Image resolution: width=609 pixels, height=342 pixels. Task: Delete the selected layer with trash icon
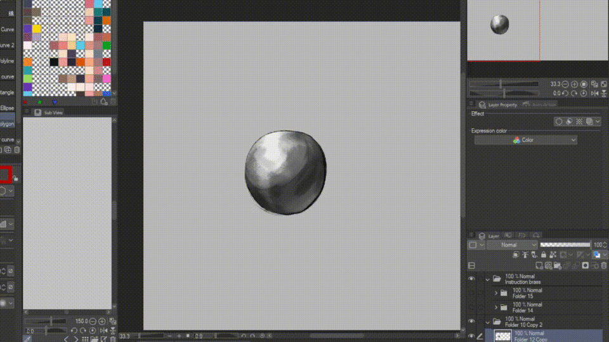pos(604,265)
